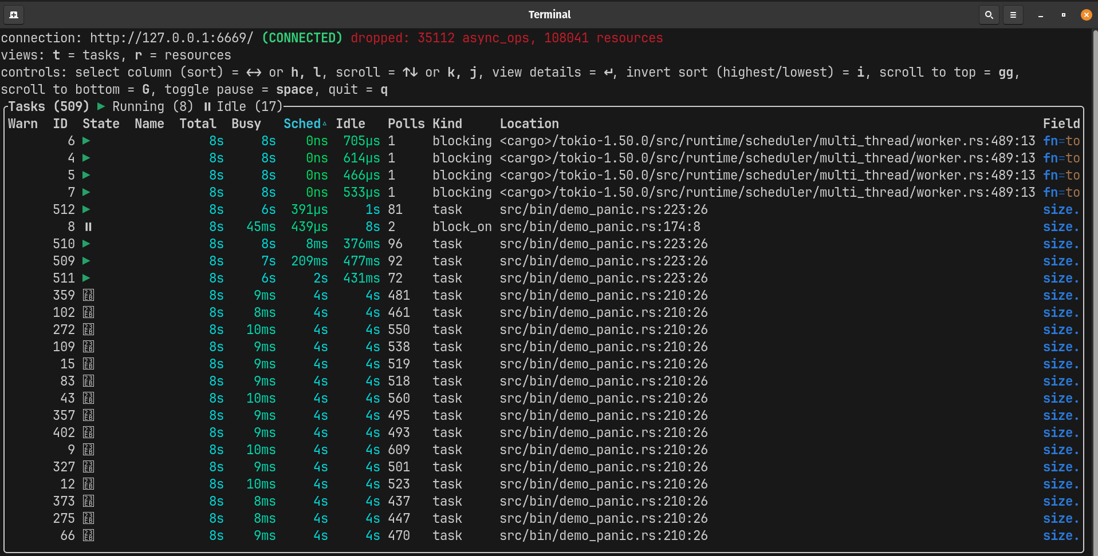Click the Kind column header

point(447,123)
